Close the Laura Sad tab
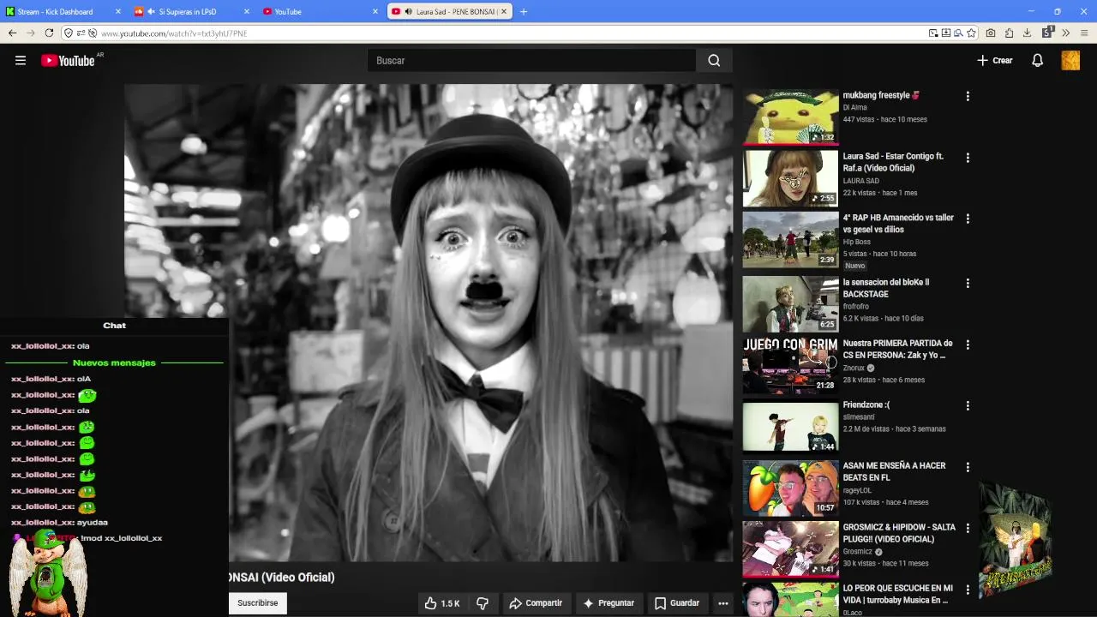The width and height of the screenshot is (1097, 617). [504, 12]
